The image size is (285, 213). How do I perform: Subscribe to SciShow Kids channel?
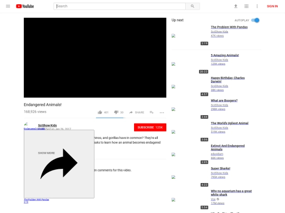click(x=150, y=127)
